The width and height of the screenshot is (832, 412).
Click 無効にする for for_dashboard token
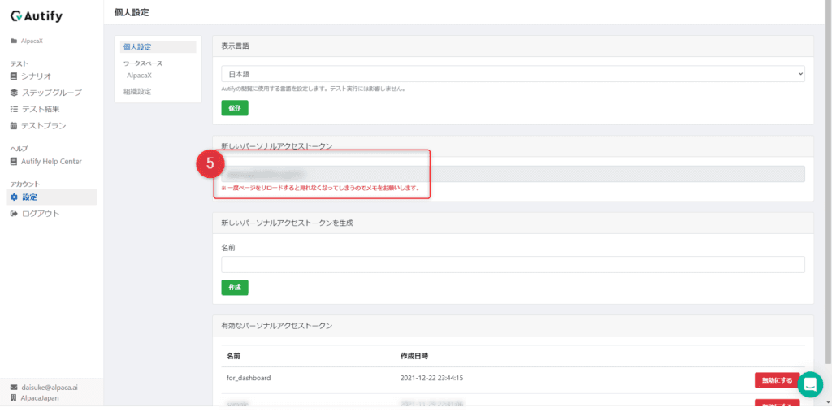coord(777,380)
